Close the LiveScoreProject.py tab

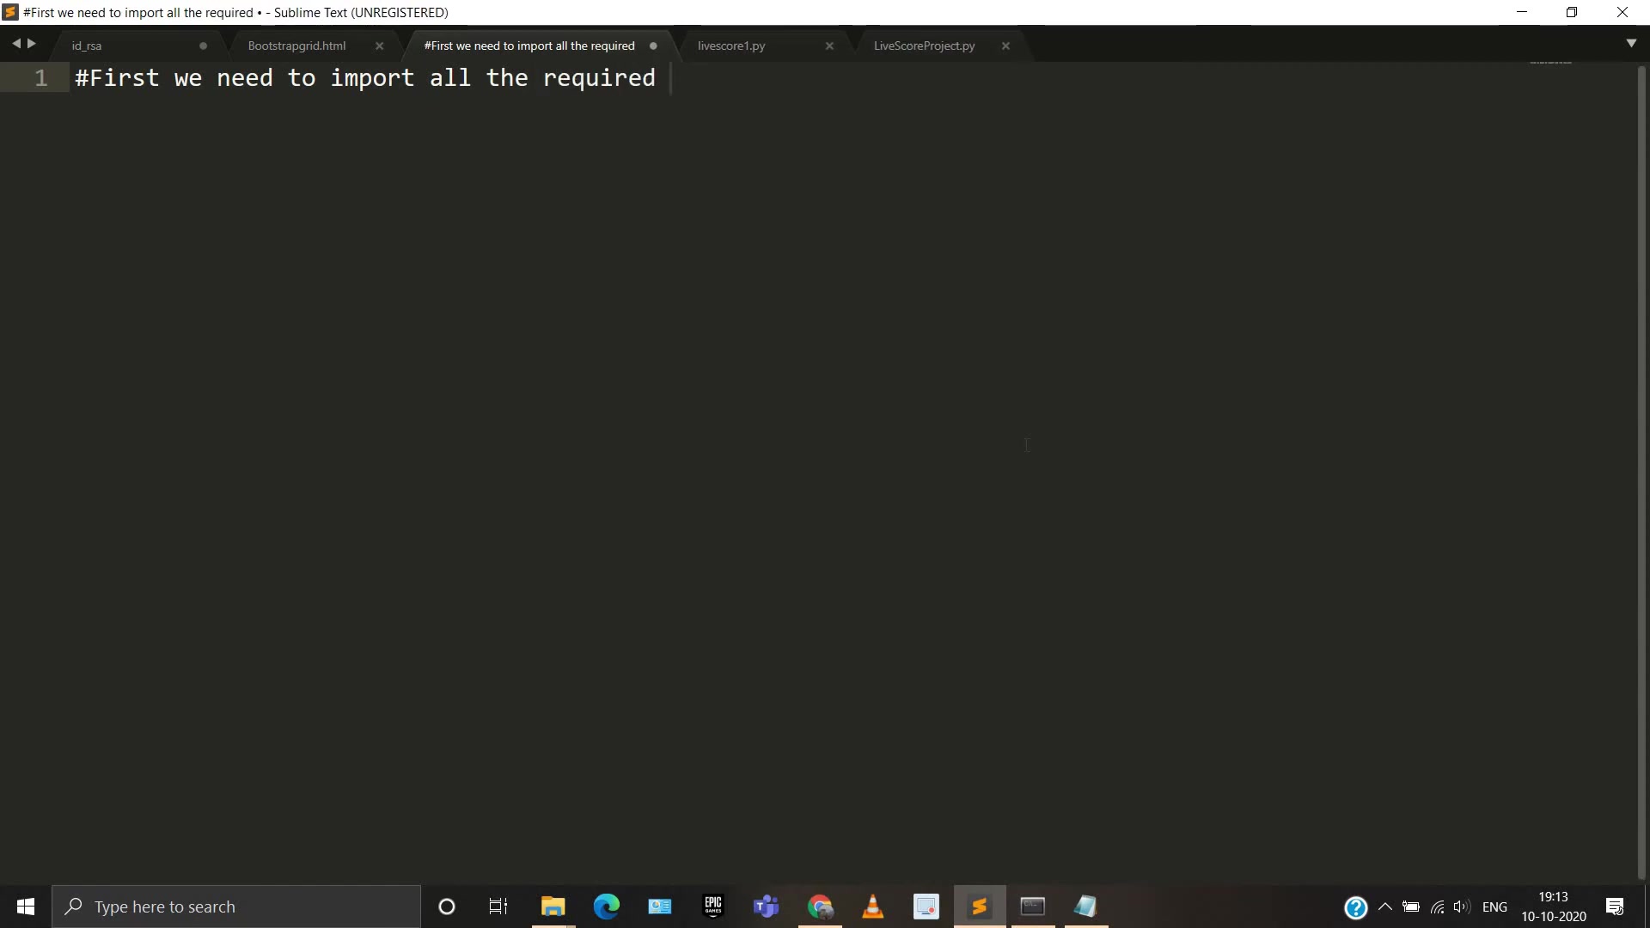coord(1005,46)
